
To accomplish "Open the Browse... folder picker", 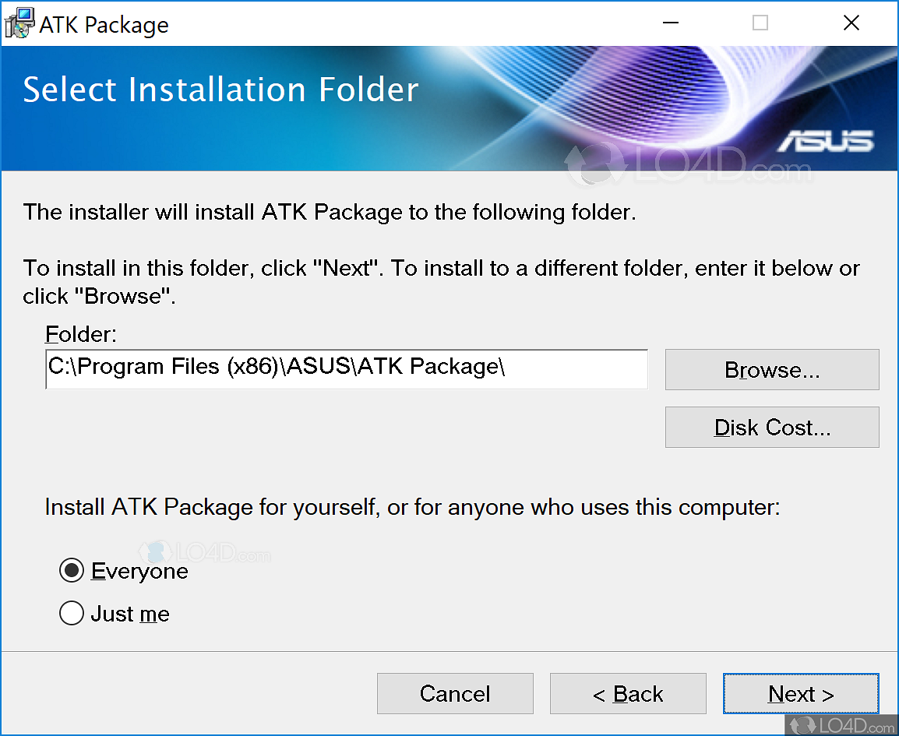I will click(772, 370).
